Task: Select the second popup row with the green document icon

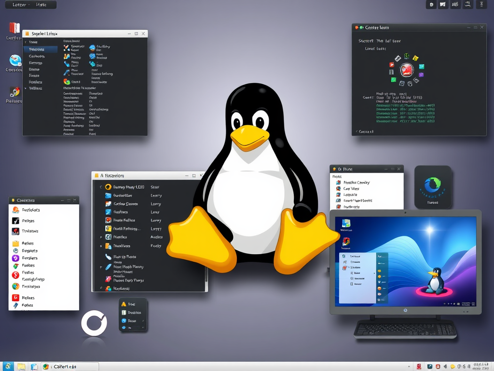Action: point(132,313)
